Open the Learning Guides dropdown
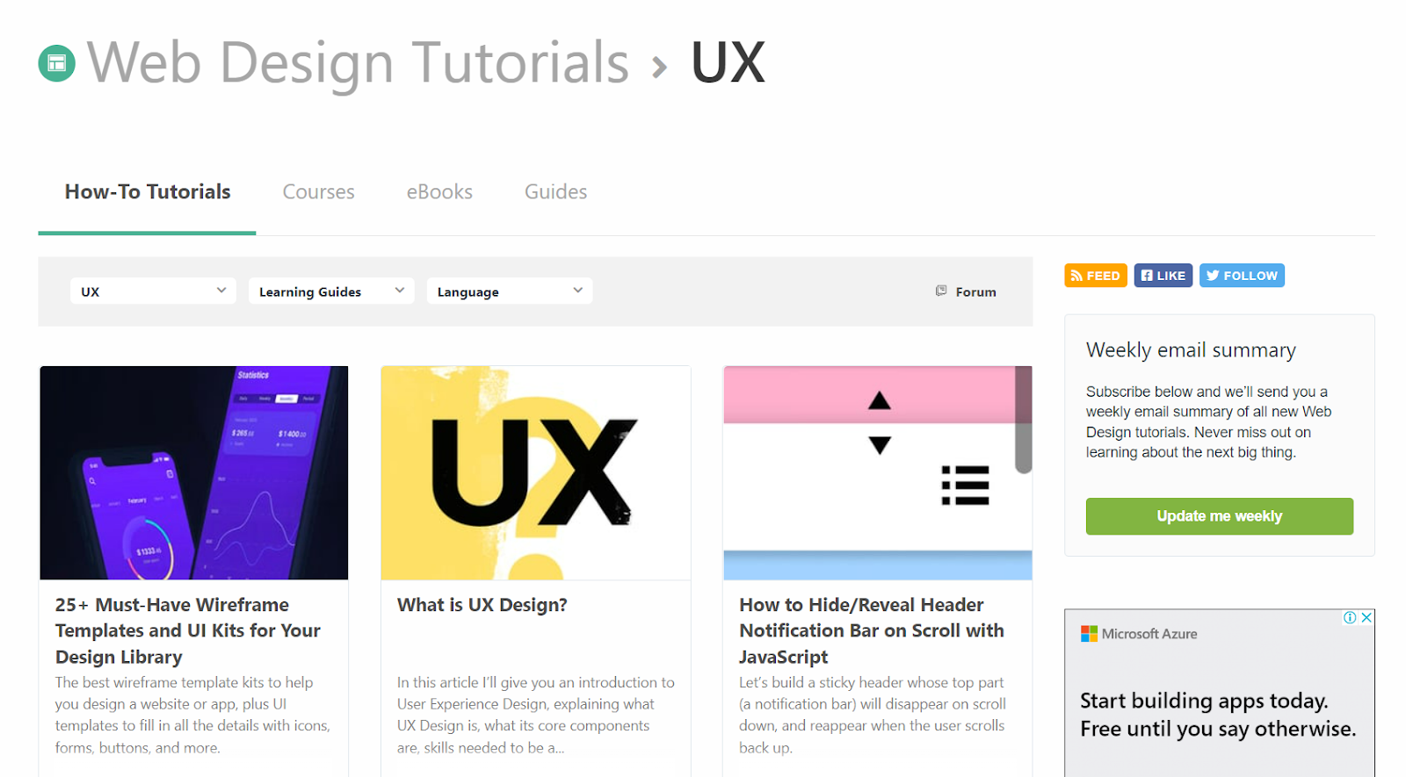1406x777 pixels. [x=331, y=291]
